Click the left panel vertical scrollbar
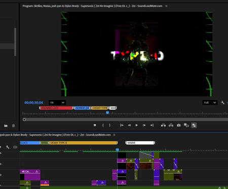This screenshot has height=189, width=228. tap(15, 42)
